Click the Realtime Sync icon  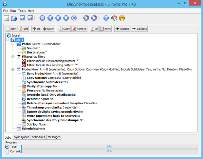tap(24, 99)
